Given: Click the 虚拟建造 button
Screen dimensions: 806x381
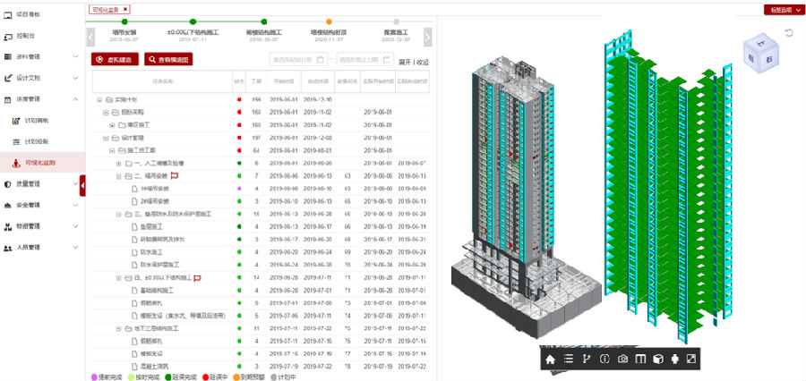Looking at the screenshot, I should pos(114,60).
